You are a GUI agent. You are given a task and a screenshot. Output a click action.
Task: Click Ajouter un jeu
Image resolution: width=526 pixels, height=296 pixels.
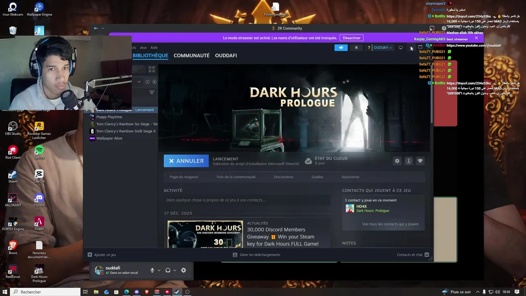pyautogui.click(x=102, y=255)
